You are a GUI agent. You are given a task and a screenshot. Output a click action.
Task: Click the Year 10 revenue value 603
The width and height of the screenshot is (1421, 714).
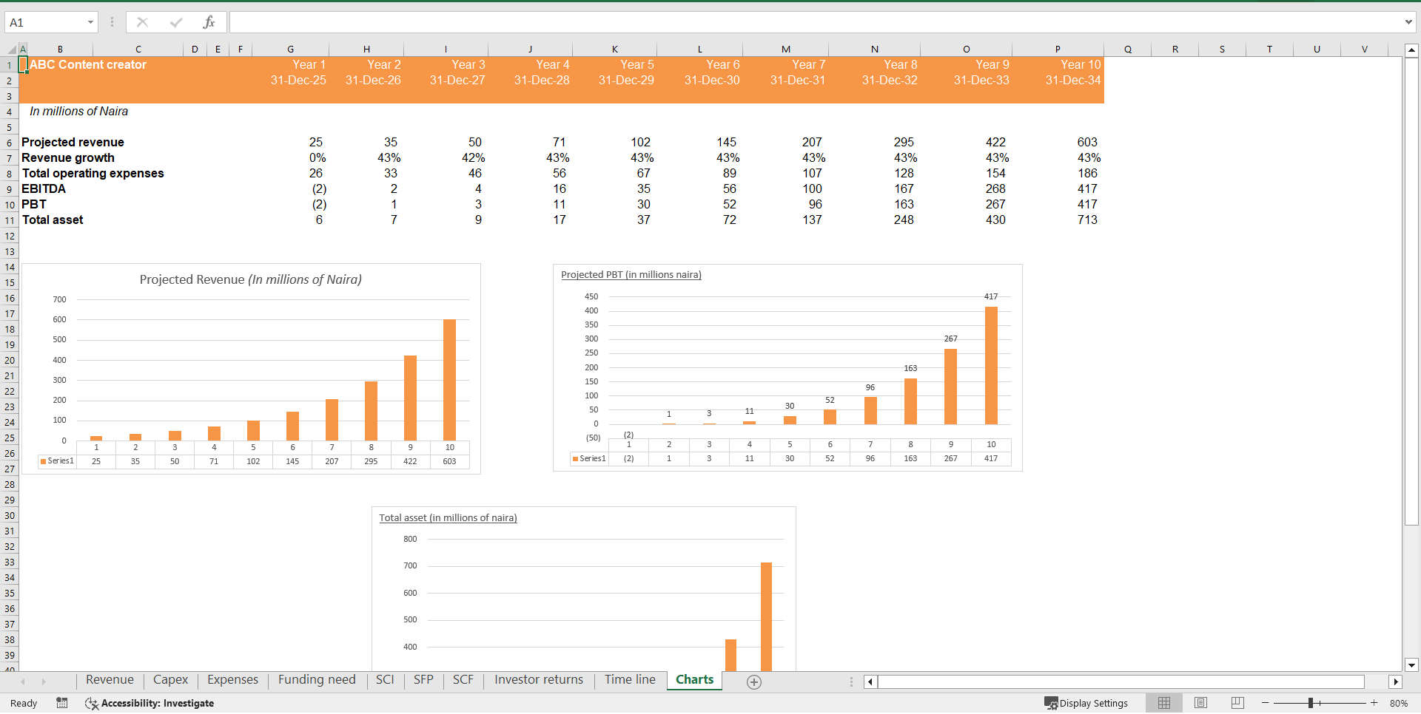point(1087,143)
